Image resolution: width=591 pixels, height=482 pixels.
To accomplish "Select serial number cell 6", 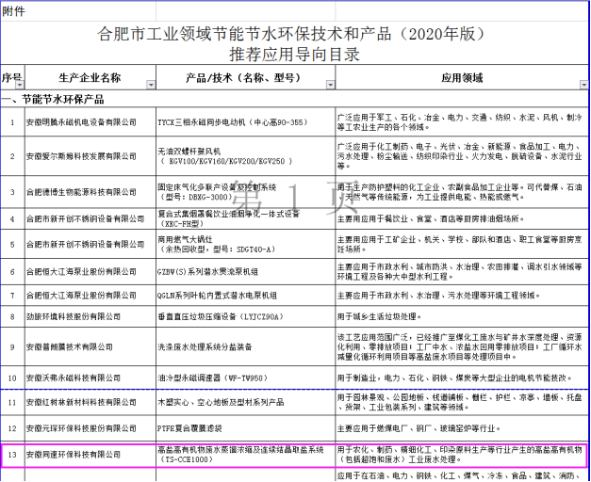I will coord(12,272).
